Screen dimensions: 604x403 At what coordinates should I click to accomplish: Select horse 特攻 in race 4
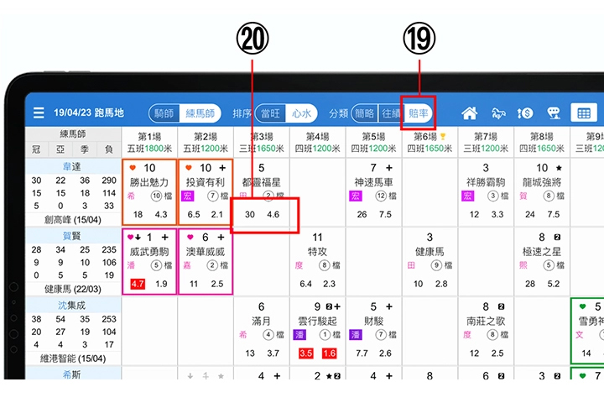317,251
